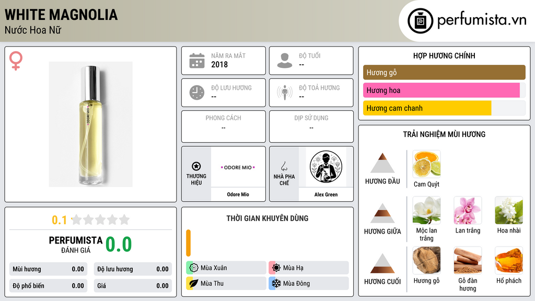Click the Mùa Xuân flower icon

[x=193, y=268]
